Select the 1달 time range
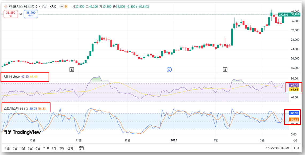The height and width of the screenshot is (155, 305). point(22,148)
